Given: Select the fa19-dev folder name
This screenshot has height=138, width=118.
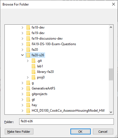Looking at the screenshot, I should coord(38,33).
